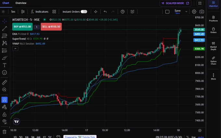Switch to the Overview tab
Viewport: 221px width, 138px height.
pyautogui.click(x=21, y=3)
